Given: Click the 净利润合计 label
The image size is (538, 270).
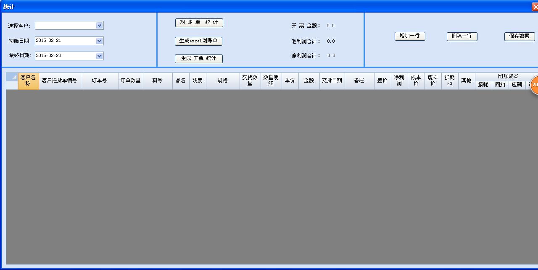Looking at the screenshot, I should click(x=306, y=55).
